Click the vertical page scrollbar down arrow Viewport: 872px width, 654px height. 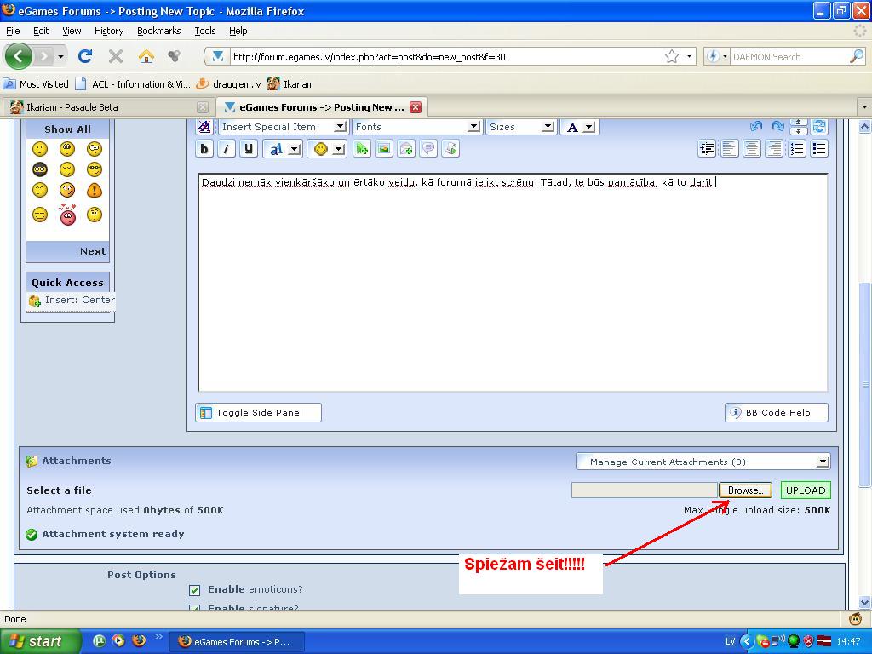click(x=865, y=602)
